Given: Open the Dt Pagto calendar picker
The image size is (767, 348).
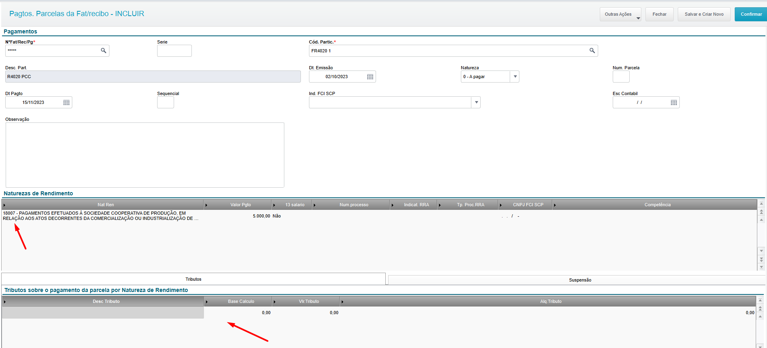Looking at the screenshot, I should (67, 102).
